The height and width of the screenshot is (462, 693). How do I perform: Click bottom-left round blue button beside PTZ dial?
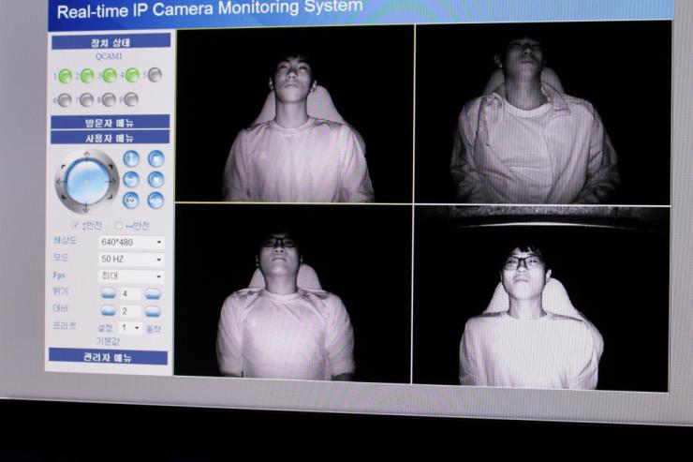click(130, 201)
